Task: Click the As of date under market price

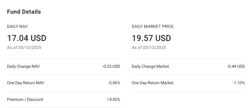Action: point(149,48)
